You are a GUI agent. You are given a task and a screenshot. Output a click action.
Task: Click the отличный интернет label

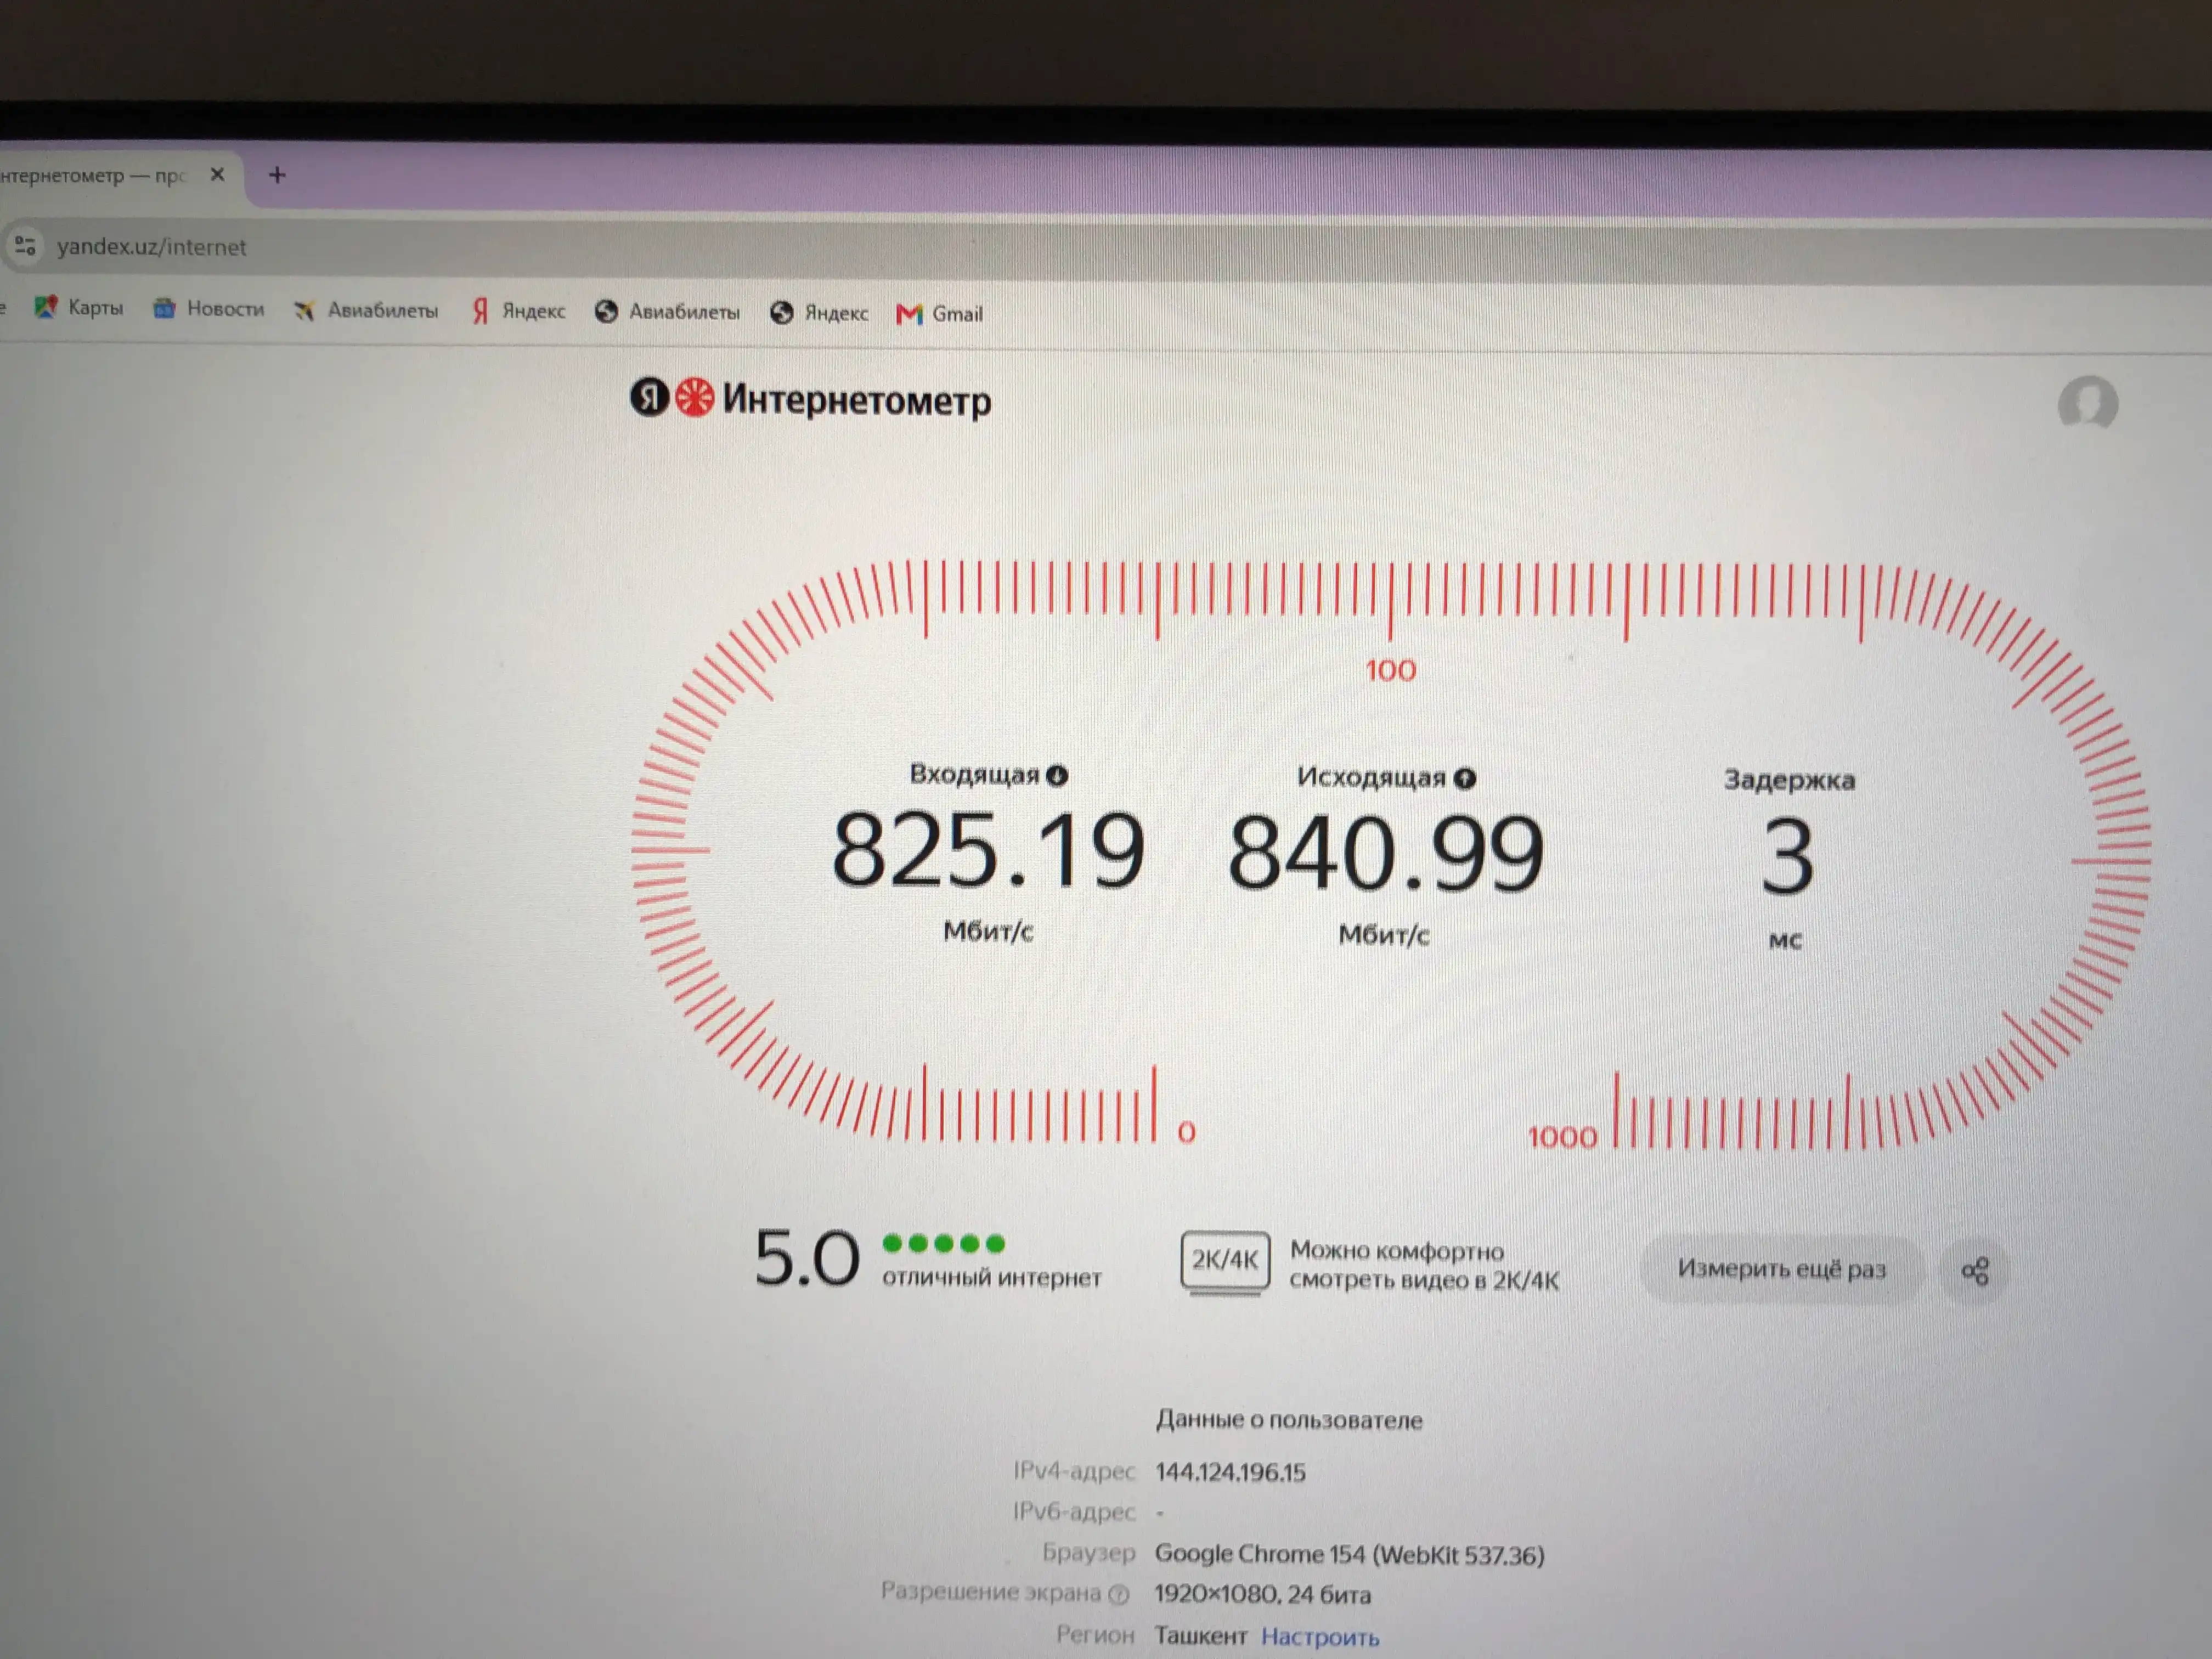coord(991,1277)
